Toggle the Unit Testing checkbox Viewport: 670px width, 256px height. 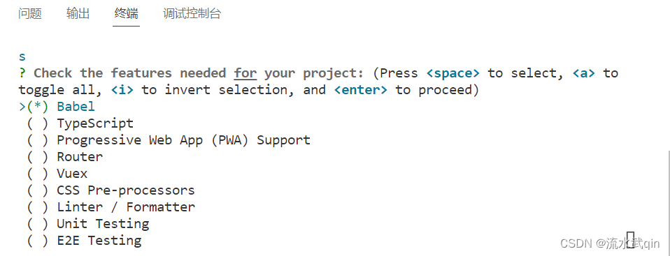click(x=38, y=224)
